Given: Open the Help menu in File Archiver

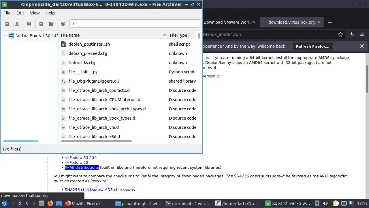Looking at the screenshot, I should (x=50, y=13).
